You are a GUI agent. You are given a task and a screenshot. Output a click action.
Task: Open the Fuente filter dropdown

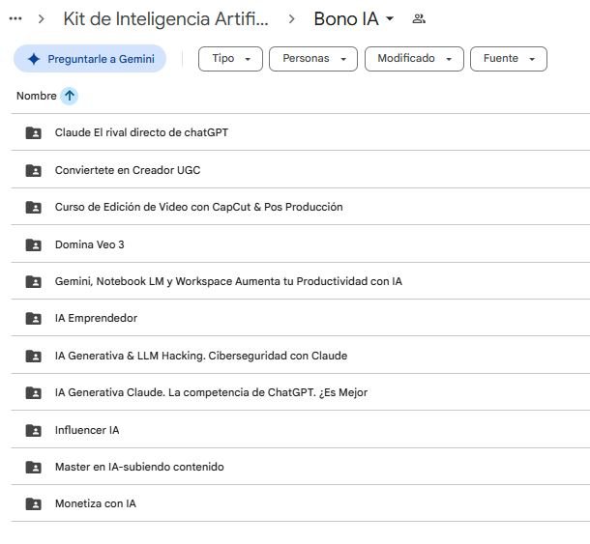(509, 59)
